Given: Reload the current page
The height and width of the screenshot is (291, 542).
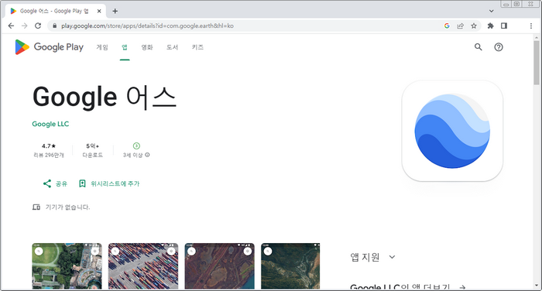Looking at the screenshot, I should tap(38, 26).
